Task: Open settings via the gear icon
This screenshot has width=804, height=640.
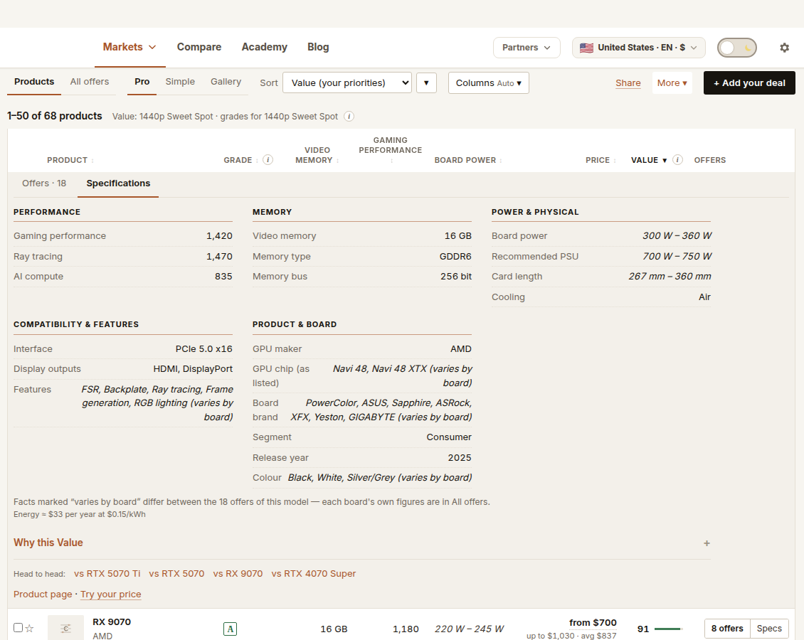Action: (784, 48)
